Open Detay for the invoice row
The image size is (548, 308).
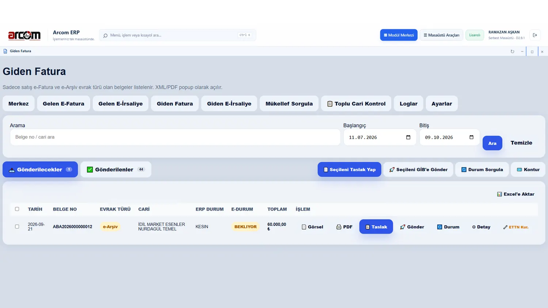click(x=481, y=227)
